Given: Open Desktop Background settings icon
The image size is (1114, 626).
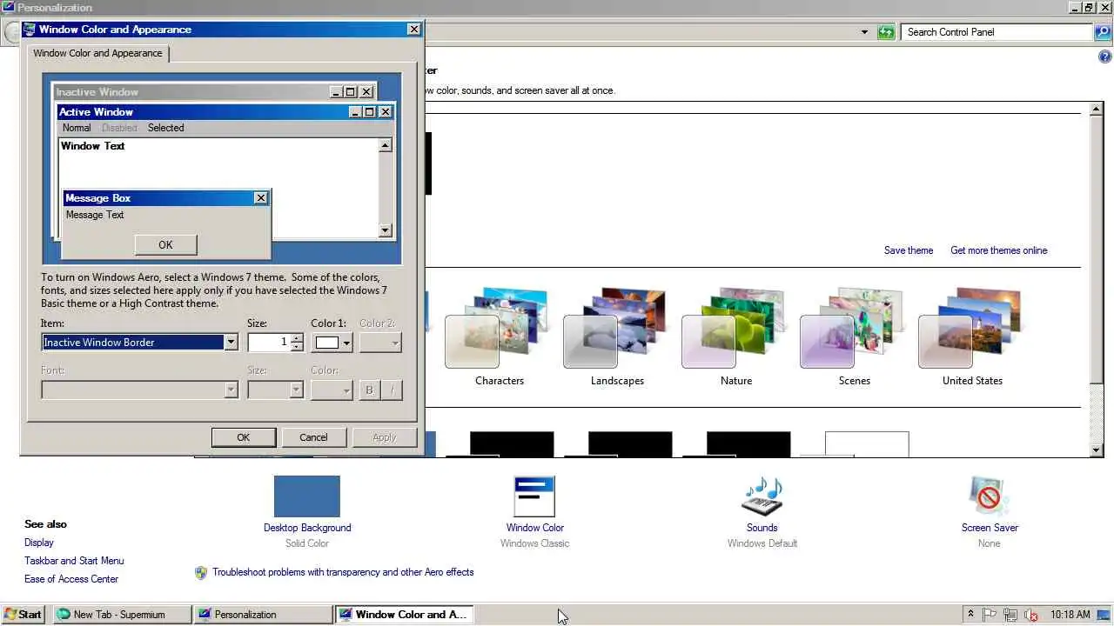Looking at the screenshot, I should [306, 496].
